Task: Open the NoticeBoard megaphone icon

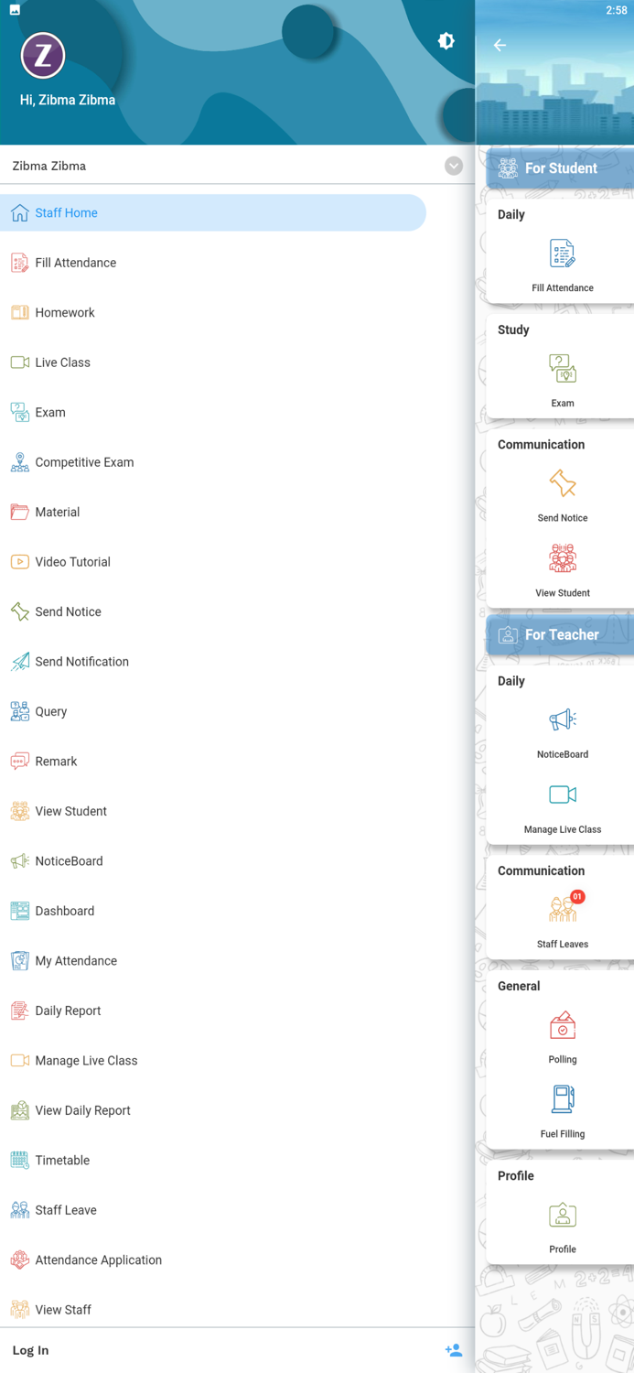Action: (562, 719)
